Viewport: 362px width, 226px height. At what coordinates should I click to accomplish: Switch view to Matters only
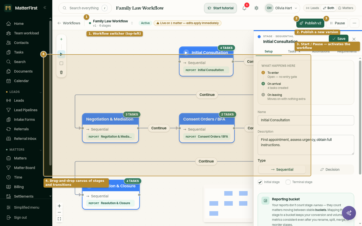click(x=346, y=8)
